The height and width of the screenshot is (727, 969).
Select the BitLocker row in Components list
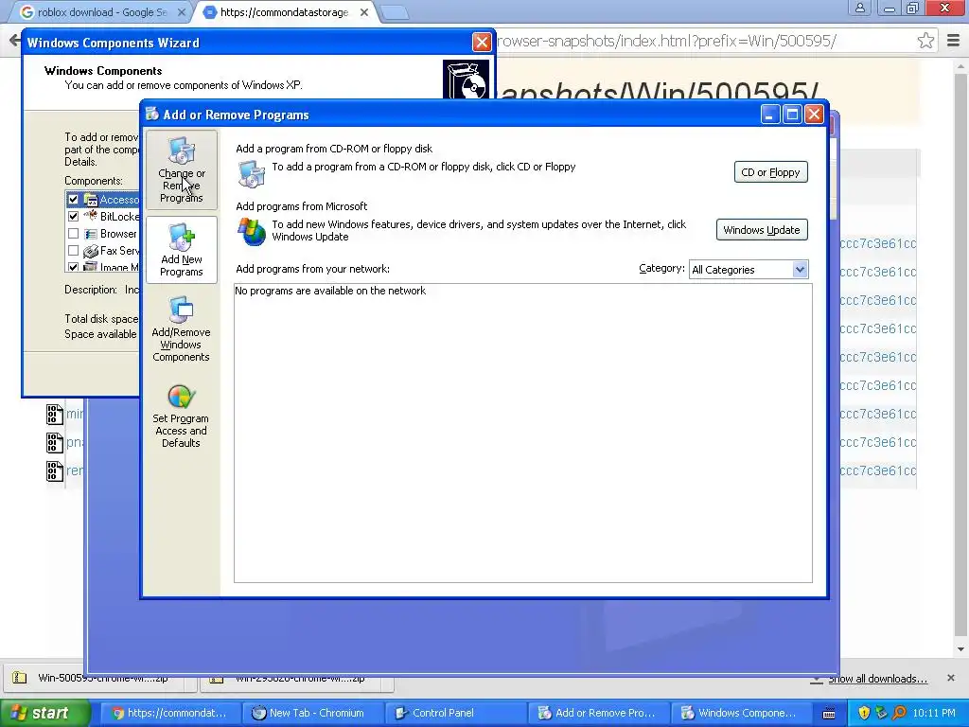[x=102, y=217]
